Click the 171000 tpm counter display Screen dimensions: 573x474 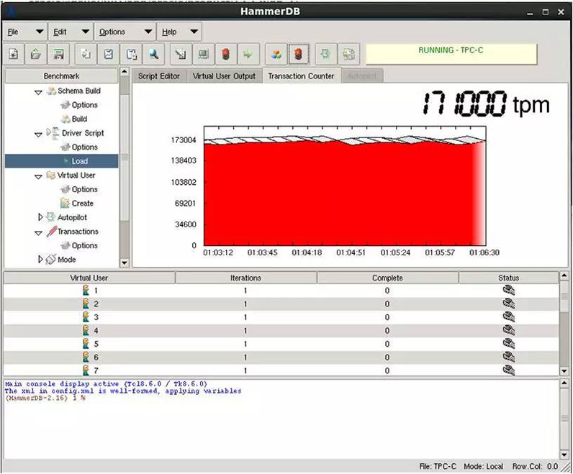485,104
